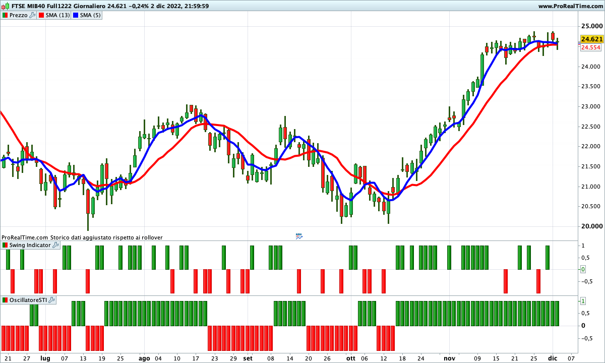Click the red SMA (13) color swatch
The width and height of the screenshot is (605, 363).
(x=41, y=15)
